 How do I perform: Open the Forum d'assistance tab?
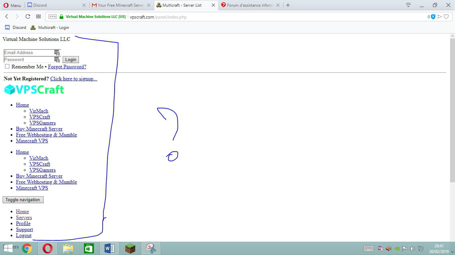[248, 5]
